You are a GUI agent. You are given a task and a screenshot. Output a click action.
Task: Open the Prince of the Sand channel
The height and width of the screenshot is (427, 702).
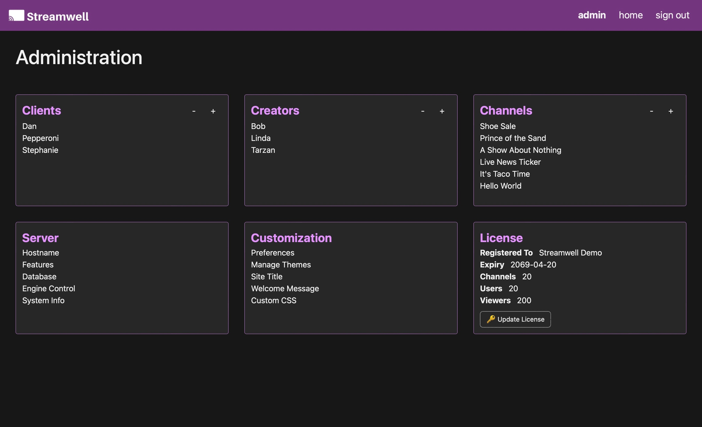click(513, 138)
